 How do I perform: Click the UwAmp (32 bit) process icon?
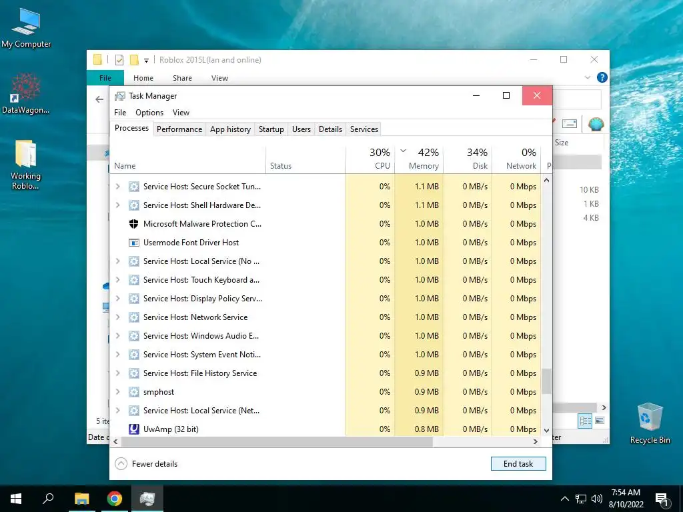133,429
